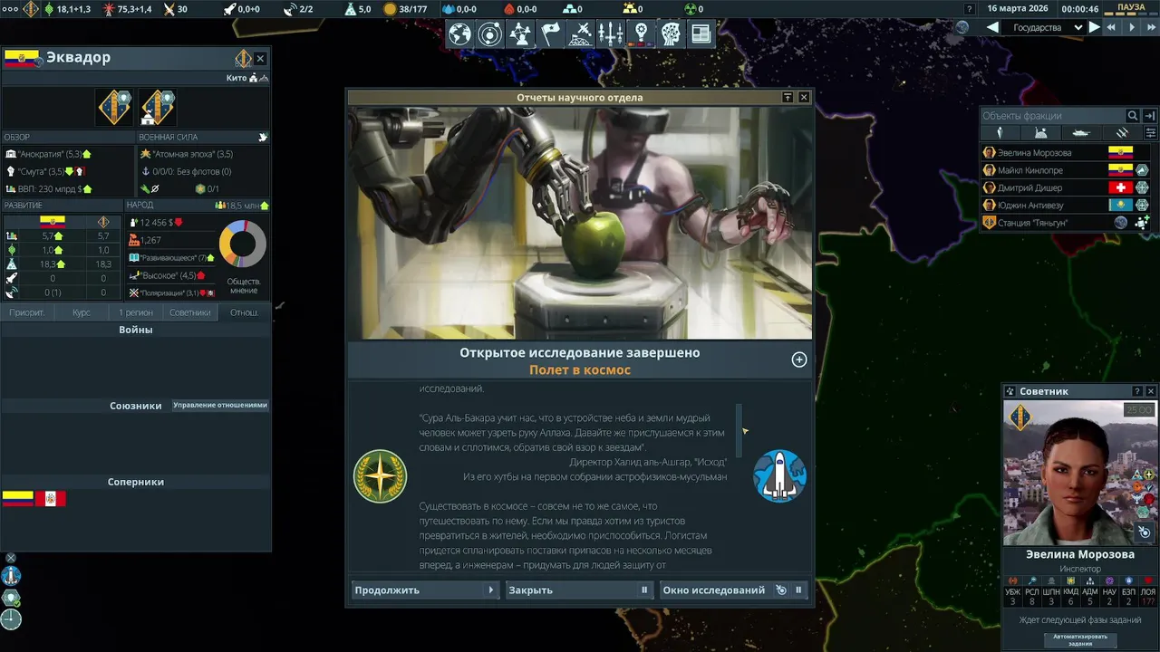The width and height of the screenshot is (1160, 652).
Task: Click the arrow on the 'Продолжить' button
Action: click(x=491, y=590)
